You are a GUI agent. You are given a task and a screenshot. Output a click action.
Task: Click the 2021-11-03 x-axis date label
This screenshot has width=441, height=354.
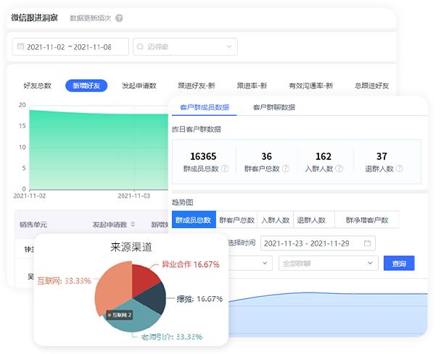pyautogui.click(x=134, y=195)
